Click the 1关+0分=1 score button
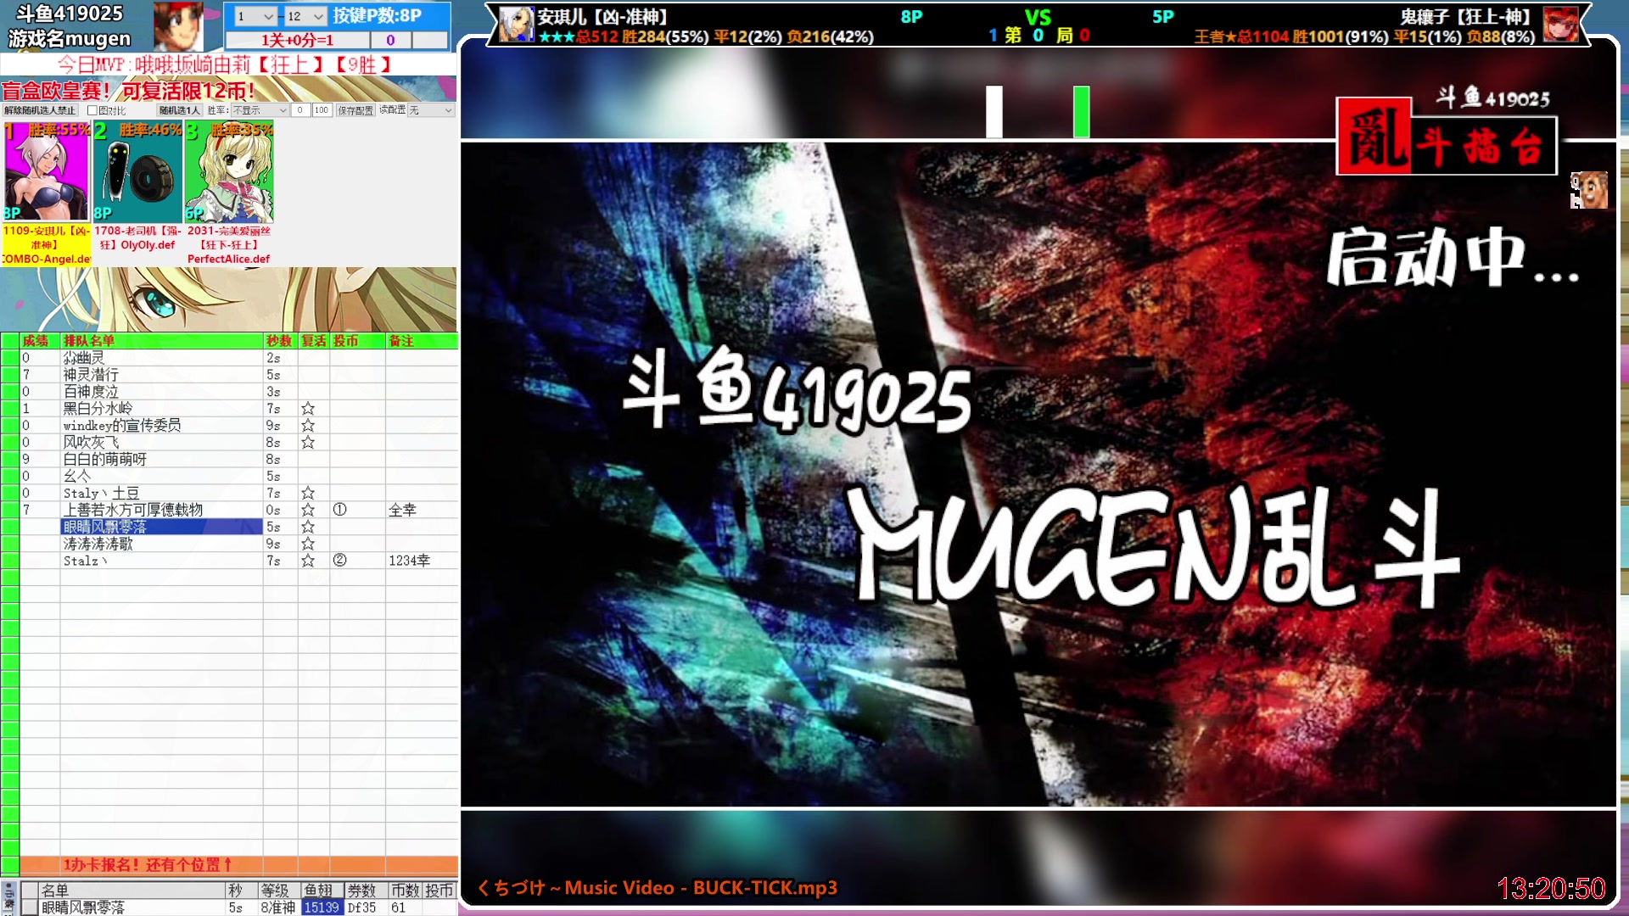1629x916 pixels. [297, 40]
